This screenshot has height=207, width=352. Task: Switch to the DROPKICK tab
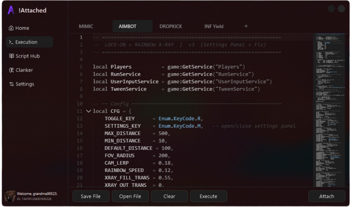171,26
